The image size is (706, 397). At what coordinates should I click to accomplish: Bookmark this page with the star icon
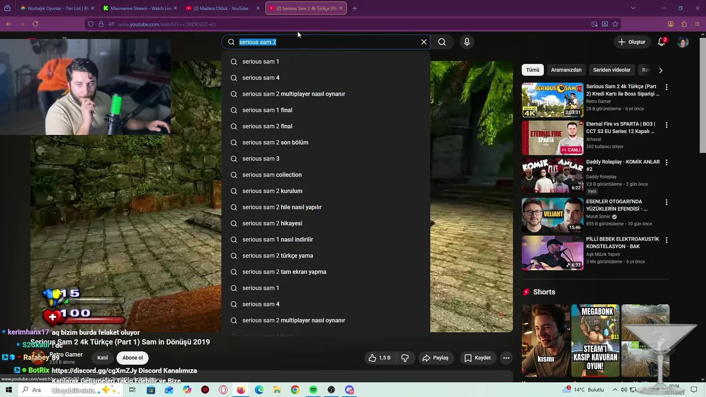tap(615, 24)
